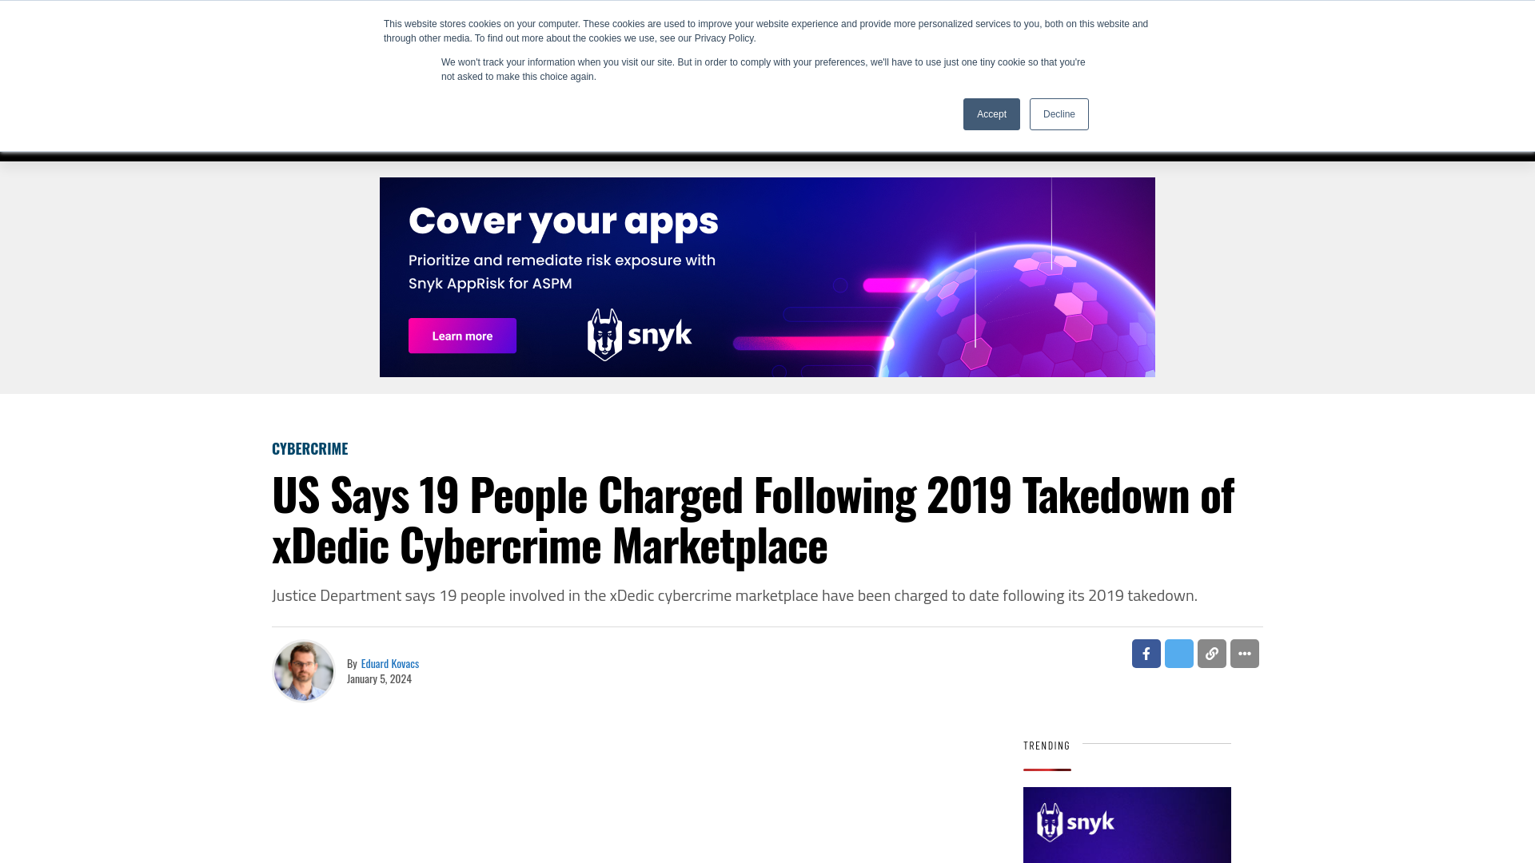The image size is (1535, 863).
Task: Click Eduard Kovacs author link
Action: click(390, 662)
